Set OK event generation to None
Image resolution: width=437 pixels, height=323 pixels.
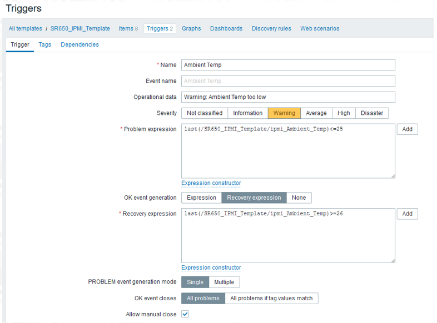click(x=299, y=198)
